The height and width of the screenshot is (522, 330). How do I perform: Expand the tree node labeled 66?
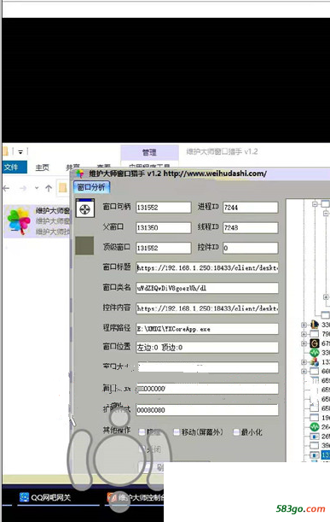[304, 371]
